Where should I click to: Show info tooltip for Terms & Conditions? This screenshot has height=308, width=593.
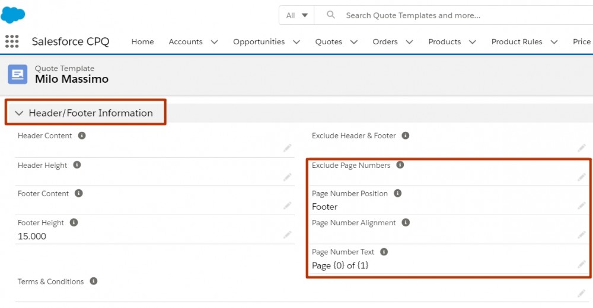94,281
